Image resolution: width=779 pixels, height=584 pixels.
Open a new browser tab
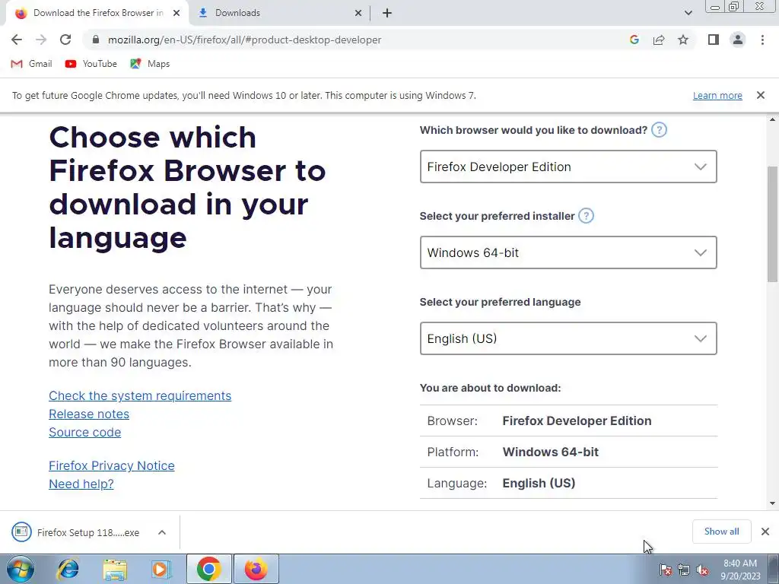(x=387, y=13)
